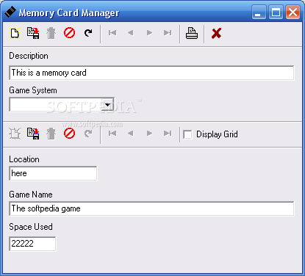Delete game entry via lower toolbar trash icon
Screen dimensions: 305x276
pos(51,134)
